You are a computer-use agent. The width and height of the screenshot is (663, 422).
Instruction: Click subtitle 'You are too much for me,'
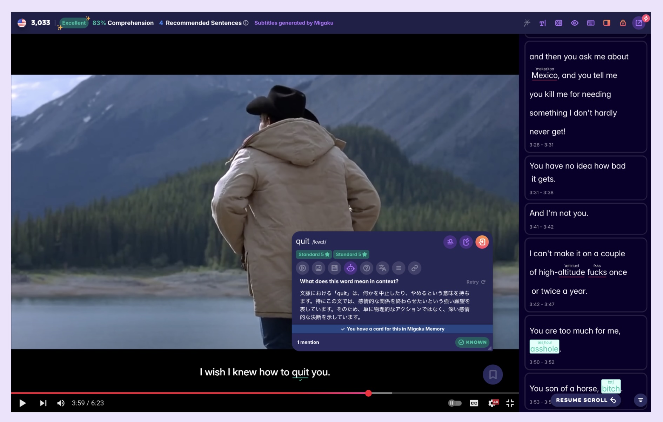pyautogui.click(x=575, y=331)
